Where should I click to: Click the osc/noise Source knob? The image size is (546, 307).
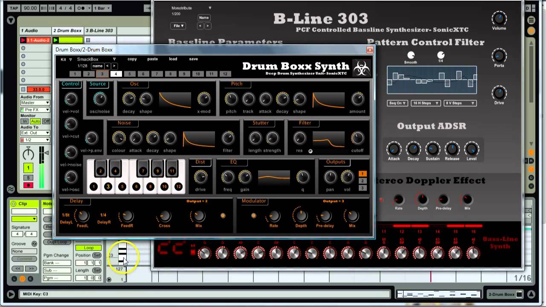[99, 99]
